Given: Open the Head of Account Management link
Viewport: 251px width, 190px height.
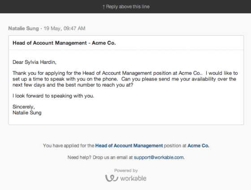Looking at the screenshot, I should click(129, 146).
